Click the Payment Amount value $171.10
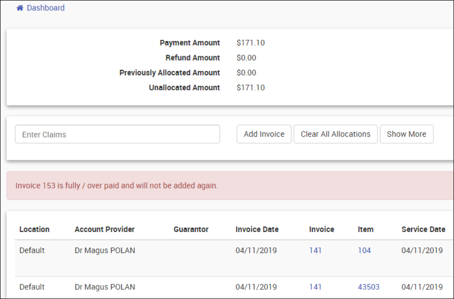454x299 pixels. [x=250, y=43]
